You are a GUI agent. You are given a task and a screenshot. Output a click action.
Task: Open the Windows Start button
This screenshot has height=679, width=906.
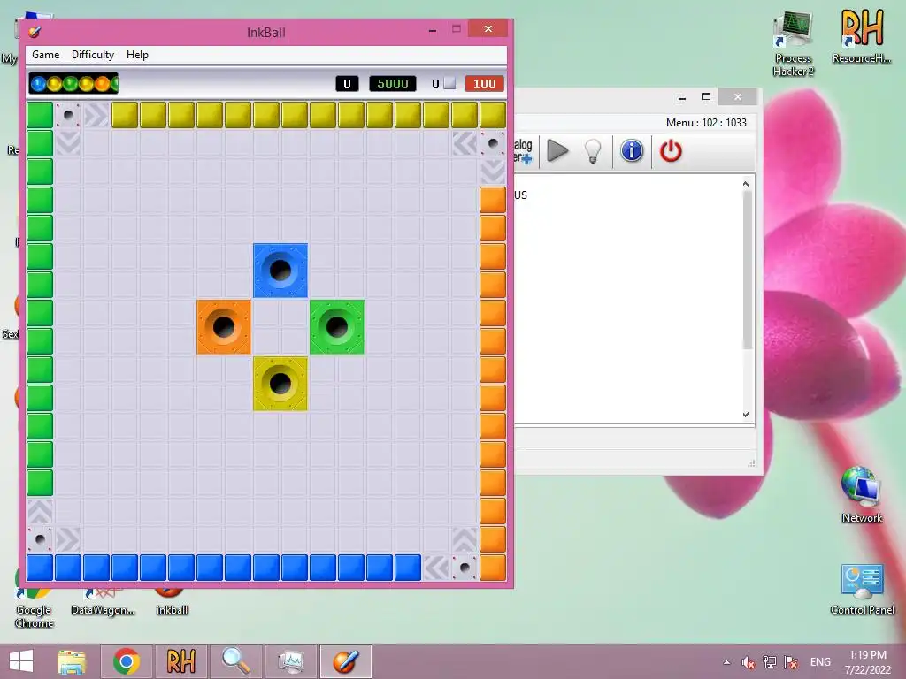21,661
